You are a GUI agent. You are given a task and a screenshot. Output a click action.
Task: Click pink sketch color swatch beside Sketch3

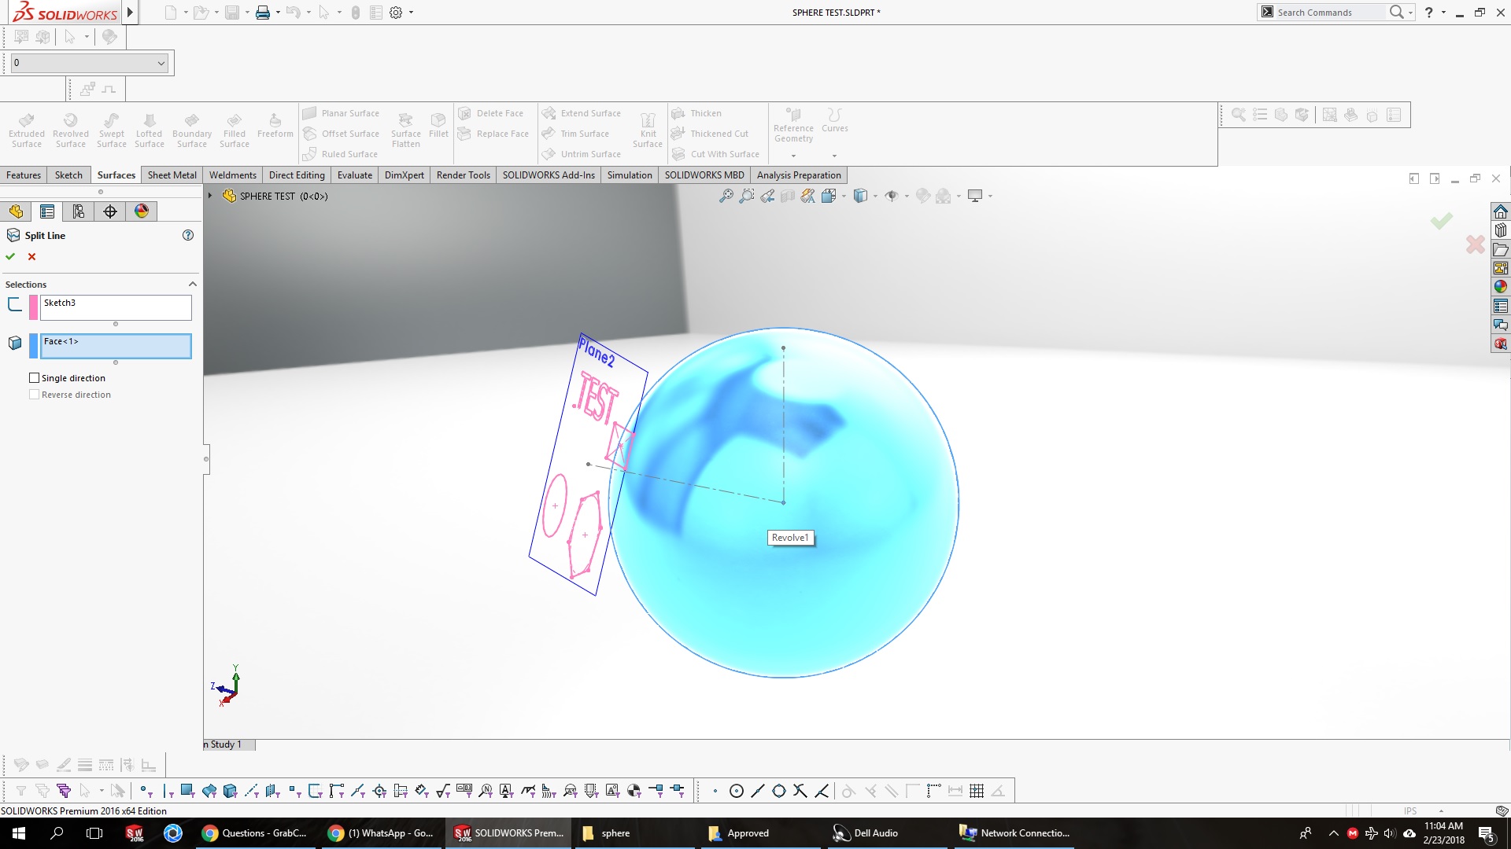33,307
